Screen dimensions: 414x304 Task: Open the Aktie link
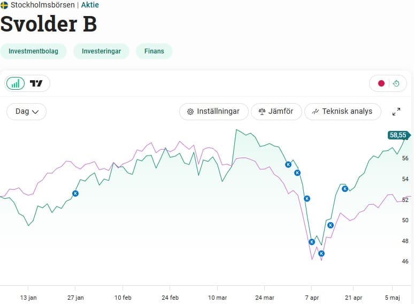(90, 5)
